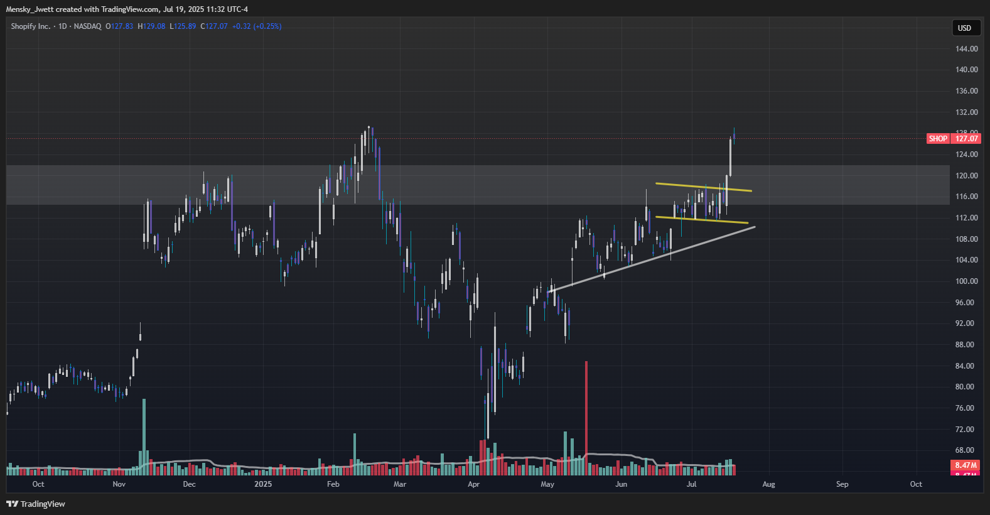990x515 pixels.
Task: Click the 144.00 price axis label
Action: coord(966,49)
